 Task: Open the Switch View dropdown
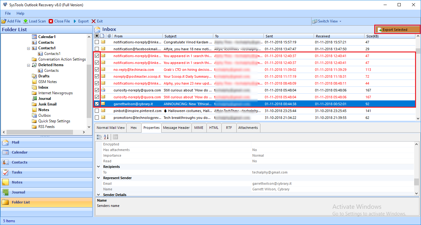(x=327, y=21)
